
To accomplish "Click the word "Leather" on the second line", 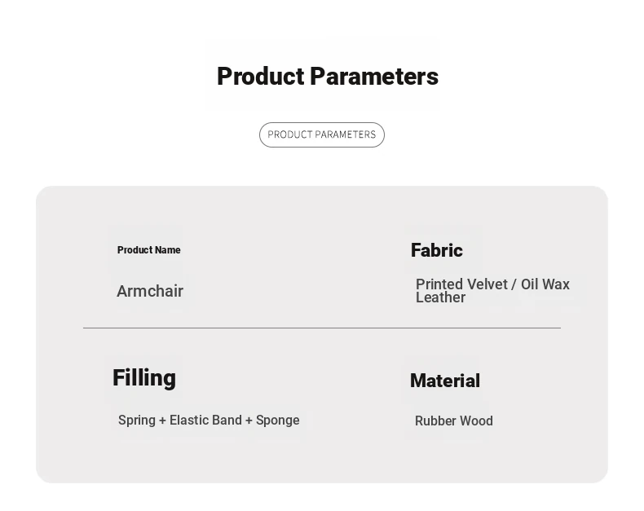I will pyautogui.click(x=440, y=297).
